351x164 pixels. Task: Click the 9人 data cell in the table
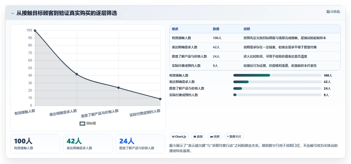coord(216,66)
